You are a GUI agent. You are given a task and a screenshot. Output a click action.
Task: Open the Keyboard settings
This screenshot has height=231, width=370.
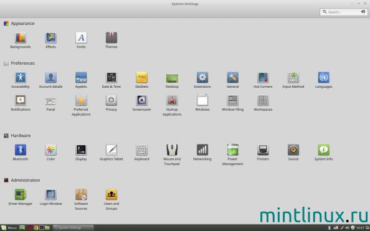142,153
